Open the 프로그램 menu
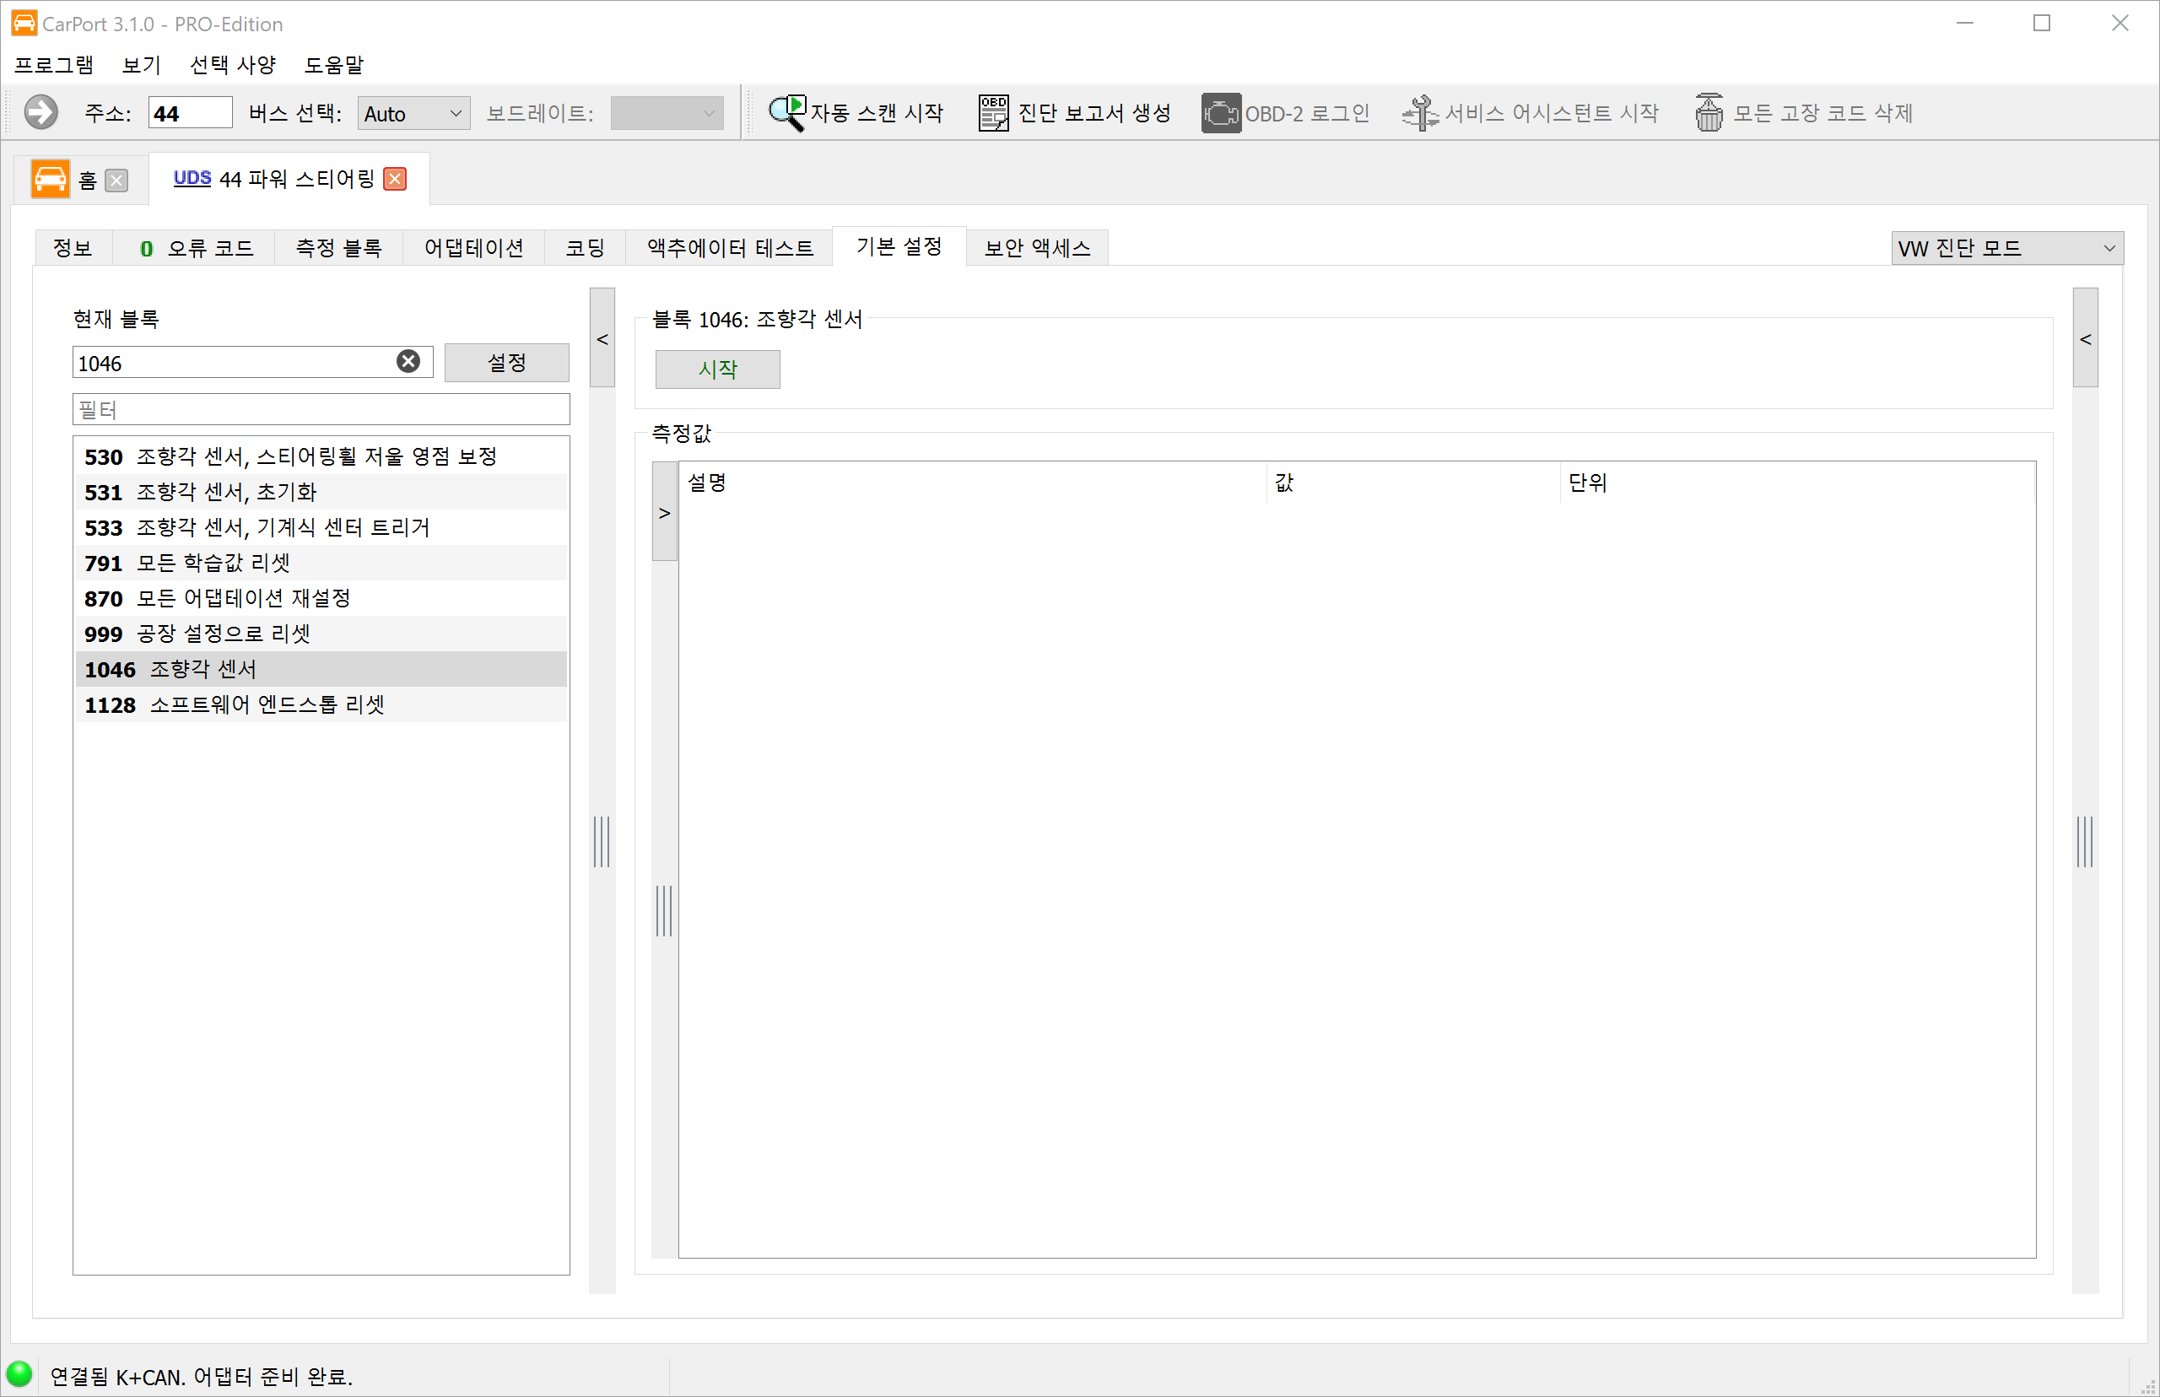2160x1397 pixels. [x=53, y=65]
